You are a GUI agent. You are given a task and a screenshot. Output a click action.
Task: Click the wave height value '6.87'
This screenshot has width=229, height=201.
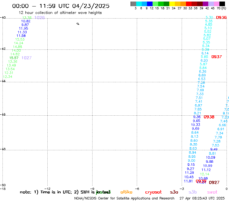click(198, 105)
